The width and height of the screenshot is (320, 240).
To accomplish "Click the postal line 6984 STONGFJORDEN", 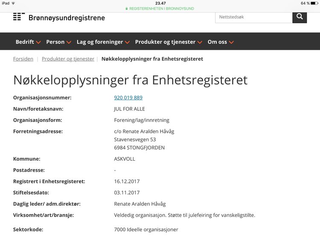I will coord(139,147).
